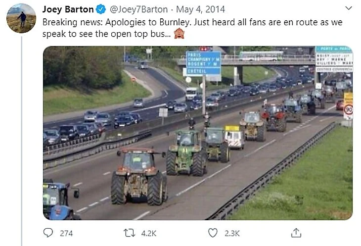Click the blue verified badge

[101, 9]
